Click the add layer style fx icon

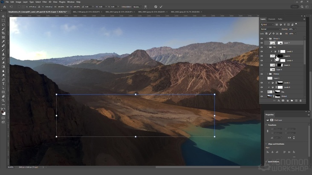[x=279, y=101]
